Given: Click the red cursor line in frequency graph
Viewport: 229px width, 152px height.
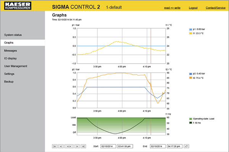Looking at the screenshot, I should [x=151, y=126].
